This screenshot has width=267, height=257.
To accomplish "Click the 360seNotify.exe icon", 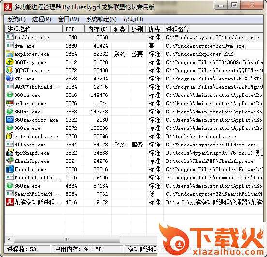I will (10, 120).
